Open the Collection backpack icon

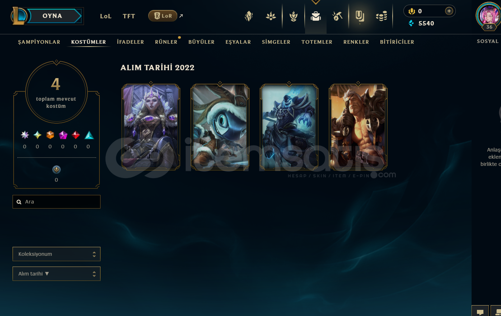316,16
